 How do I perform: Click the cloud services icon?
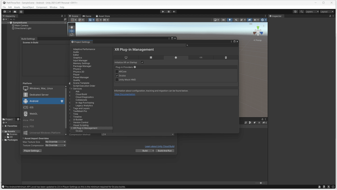[x=15, y=12]
